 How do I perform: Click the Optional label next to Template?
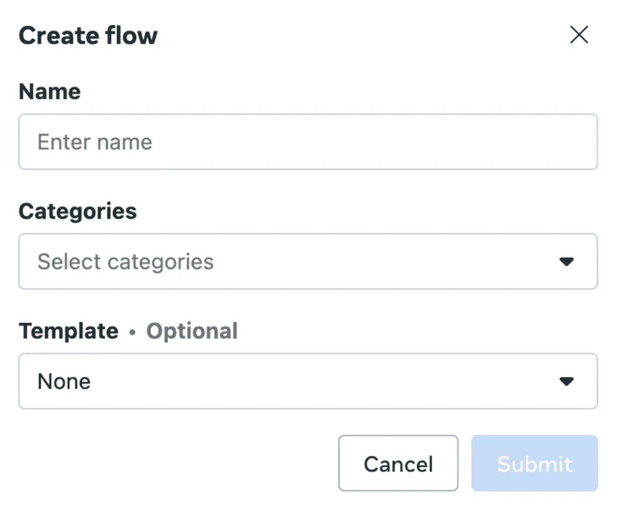click(192, 331)
